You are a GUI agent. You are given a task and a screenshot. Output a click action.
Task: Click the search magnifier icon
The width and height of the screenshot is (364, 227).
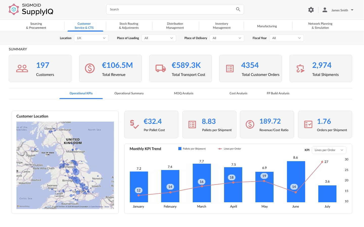tap(238, 9)
